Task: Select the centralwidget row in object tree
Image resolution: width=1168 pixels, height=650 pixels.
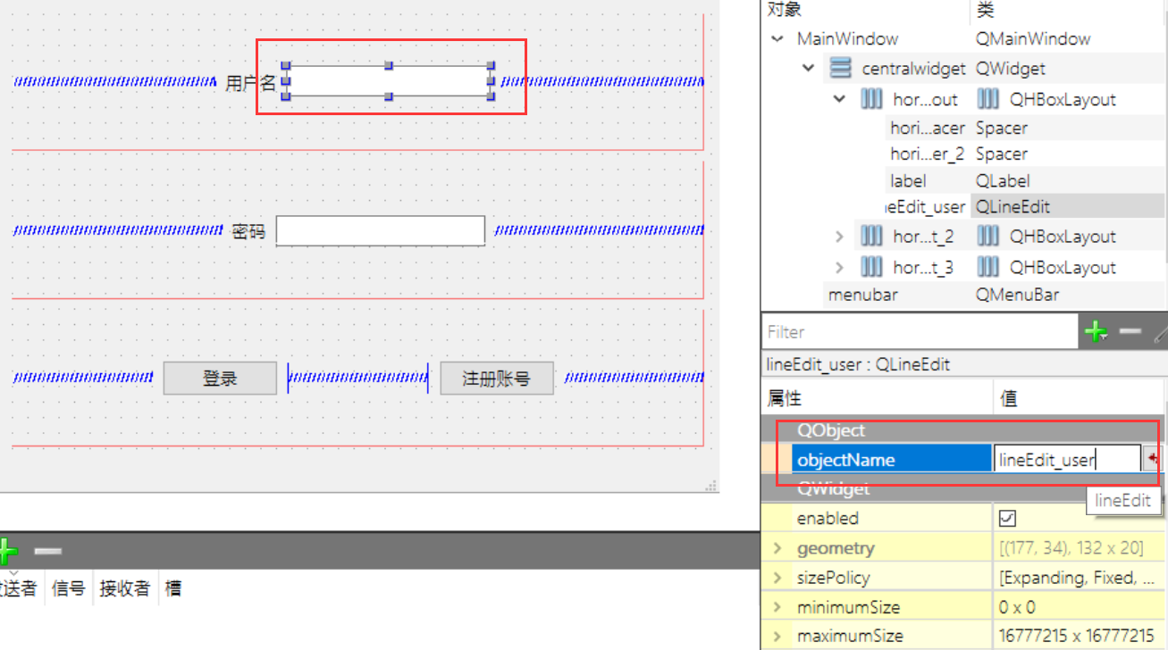Action: point(913,68)
